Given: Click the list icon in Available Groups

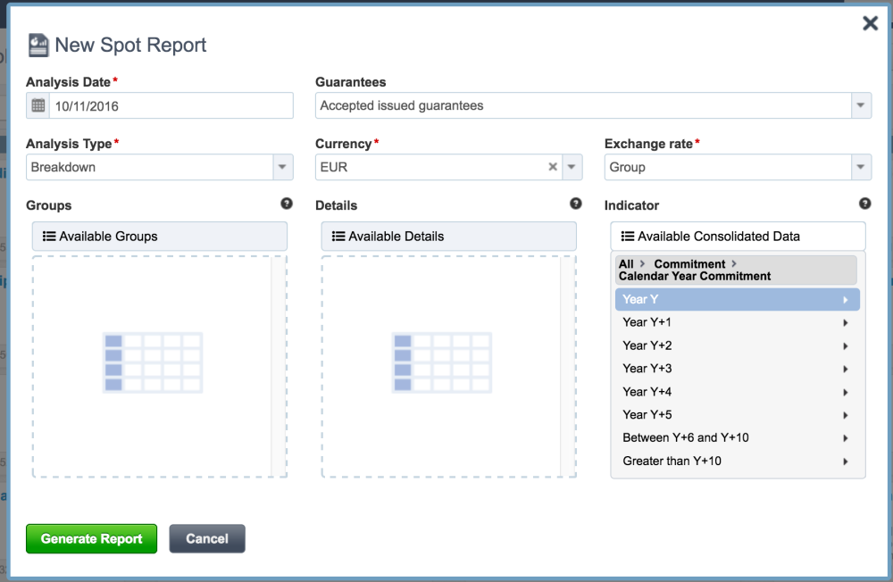Looking at the screenshot, I should click(x=49, y=237).
